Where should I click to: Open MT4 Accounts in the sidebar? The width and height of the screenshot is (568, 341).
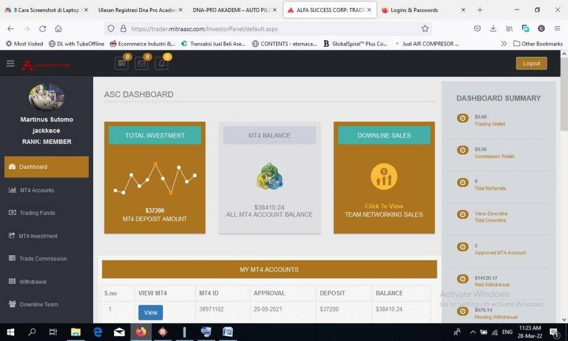tap(37, 190)
